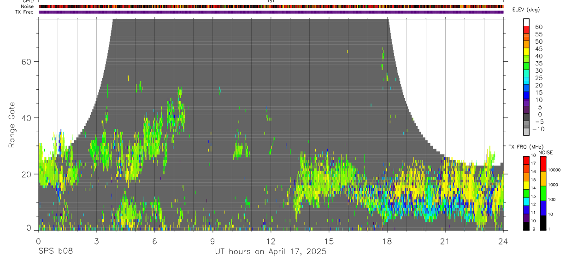
Task: Pick the cyan 25-degree elevation swatch
Action: point(526,81)
